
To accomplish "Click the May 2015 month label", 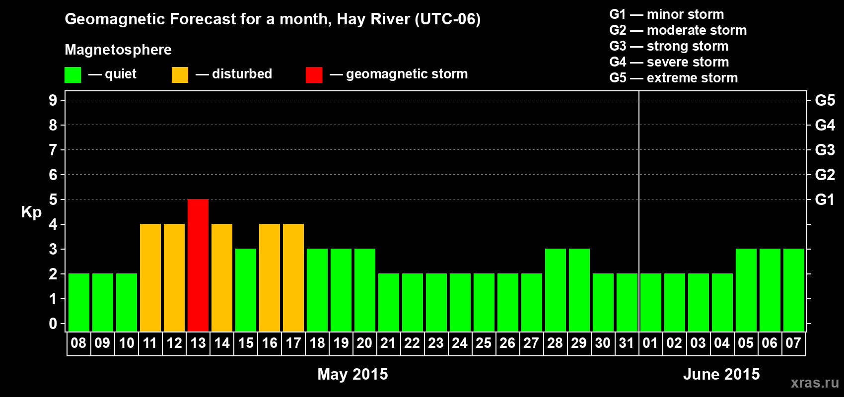I will tap(352, 374).
